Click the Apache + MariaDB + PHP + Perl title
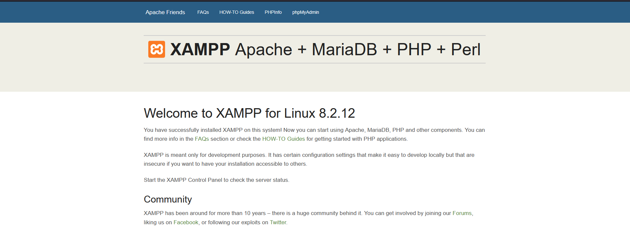 point(358,49)
